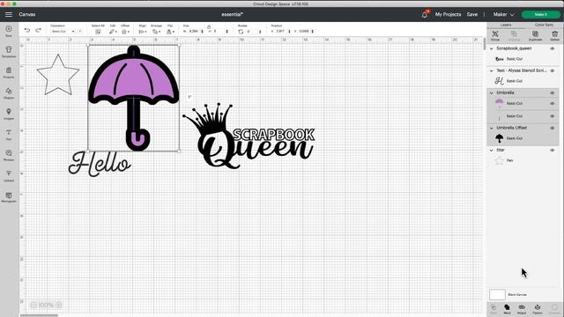Image resolution: width=564 pixels, height=317 pixels.
Task: Select the star outline on canvas
Action: [x=58, y=75]
